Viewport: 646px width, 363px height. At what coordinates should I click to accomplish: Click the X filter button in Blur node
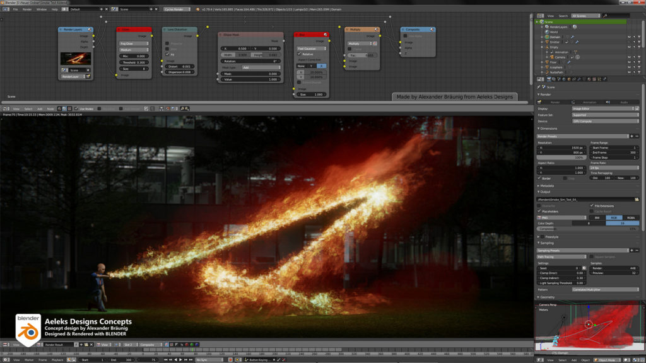[321, 66]
